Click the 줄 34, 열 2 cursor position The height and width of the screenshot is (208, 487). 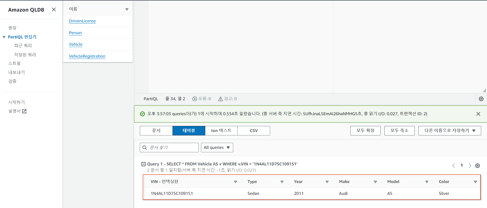tap(175, 99)
